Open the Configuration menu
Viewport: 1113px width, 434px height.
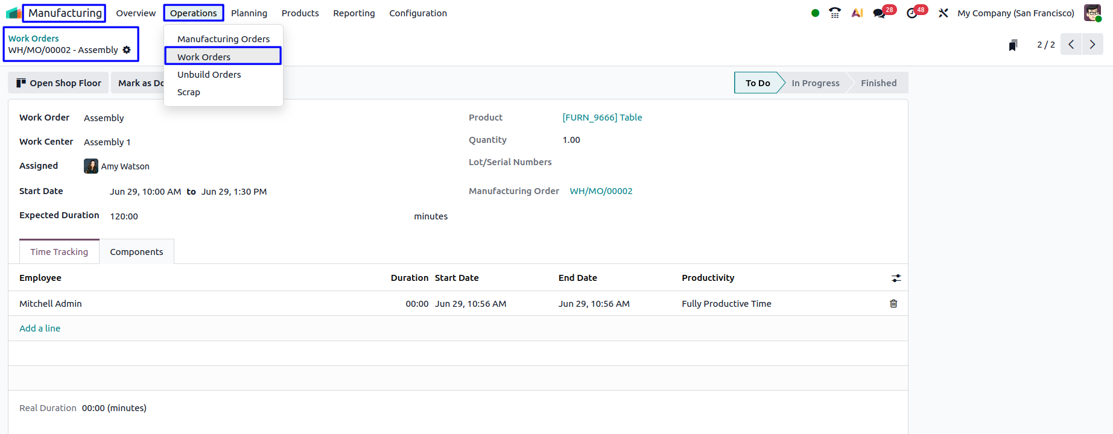click(418, 13)
